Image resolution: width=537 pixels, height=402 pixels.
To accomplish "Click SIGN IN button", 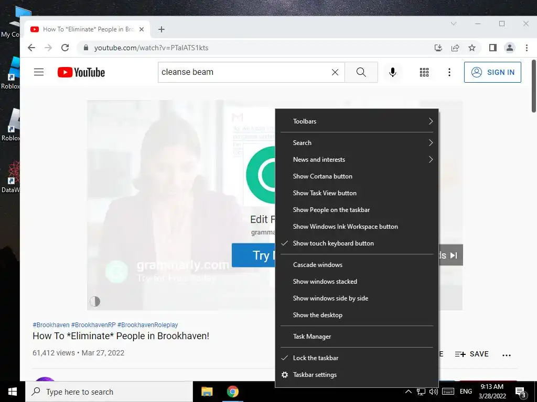I will (x=492, y=72).
